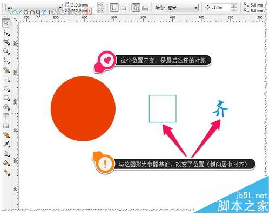Click the page width spinner arrows

pyautogui.click(x=101, y=5)
